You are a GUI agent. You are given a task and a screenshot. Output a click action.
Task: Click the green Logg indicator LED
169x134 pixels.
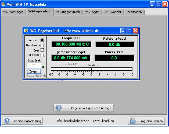pos(43,67)
